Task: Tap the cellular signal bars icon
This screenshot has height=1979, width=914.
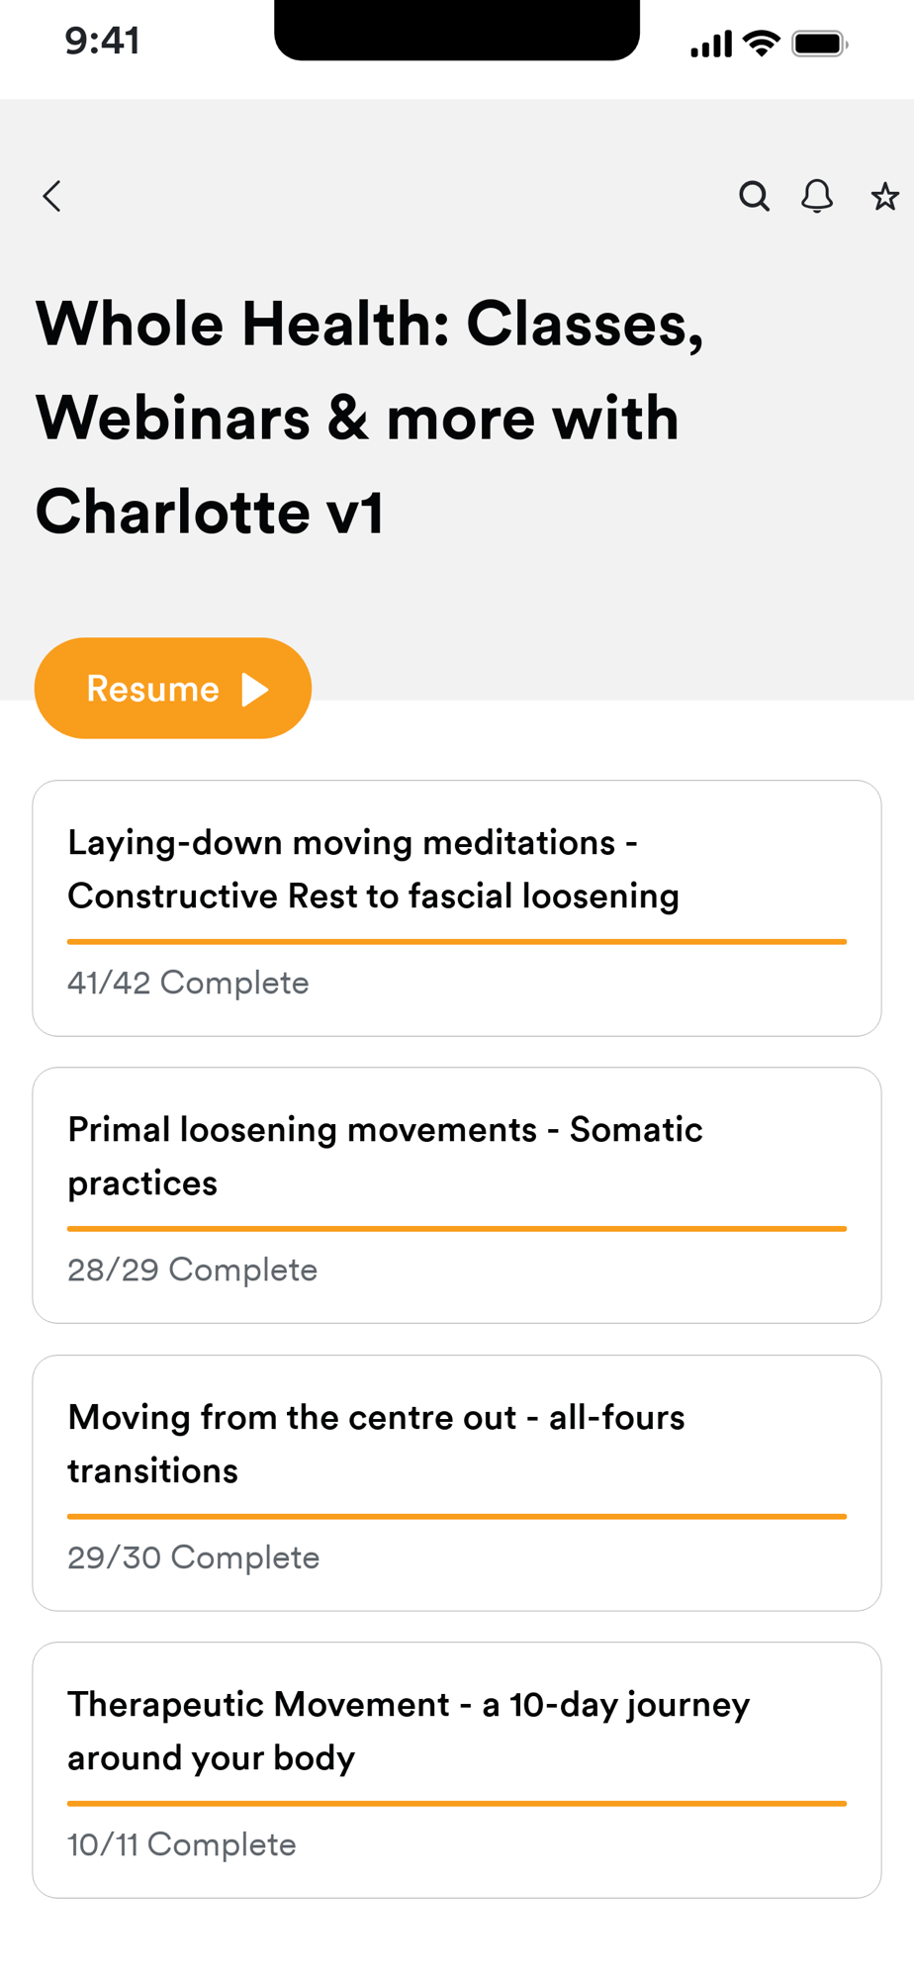Action: 711,45
